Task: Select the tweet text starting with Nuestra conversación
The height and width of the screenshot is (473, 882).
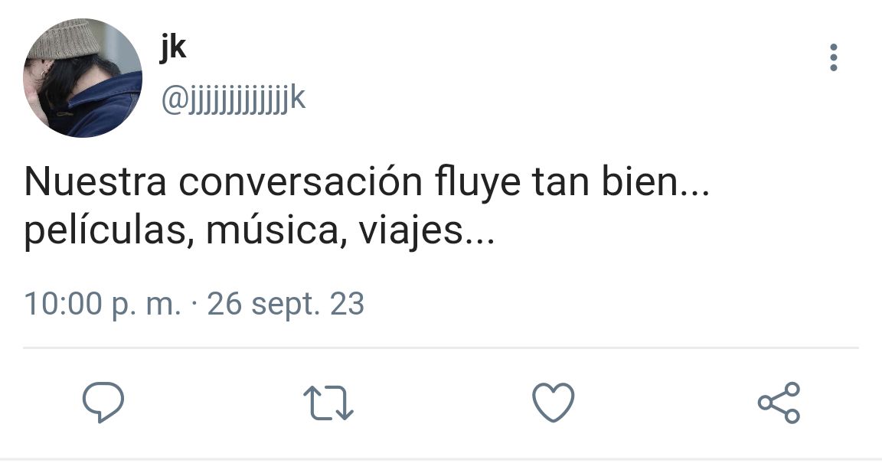Action: coord(367,206)
